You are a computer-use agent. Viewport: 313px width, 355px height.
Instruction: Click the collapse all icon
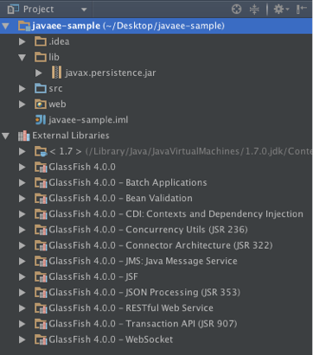click(254, 10)
